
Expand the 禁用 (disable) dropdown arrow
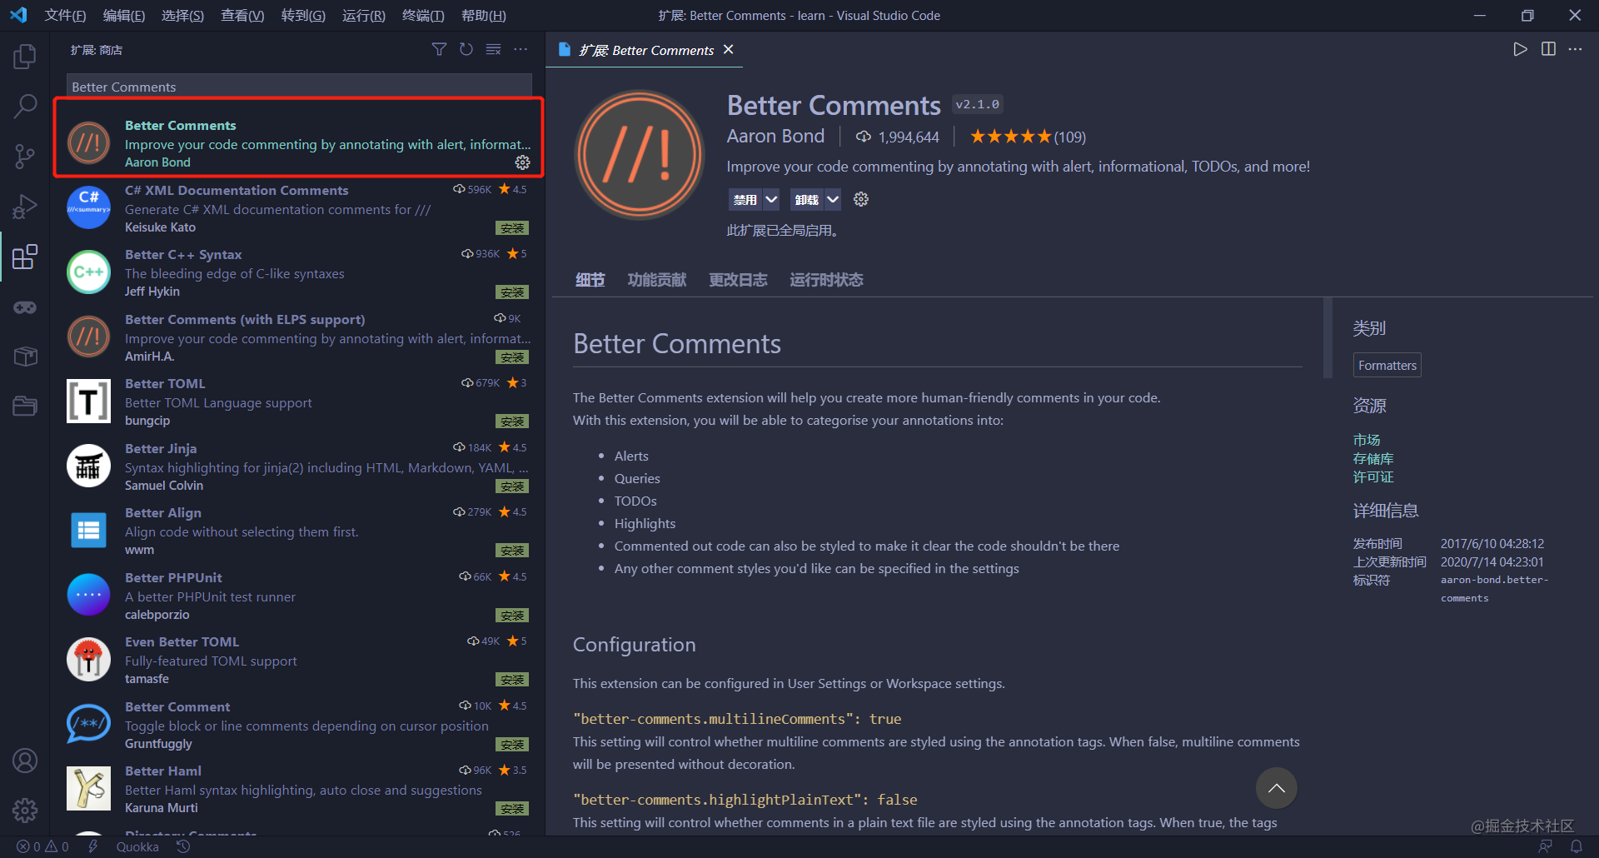tap(771, 199)
